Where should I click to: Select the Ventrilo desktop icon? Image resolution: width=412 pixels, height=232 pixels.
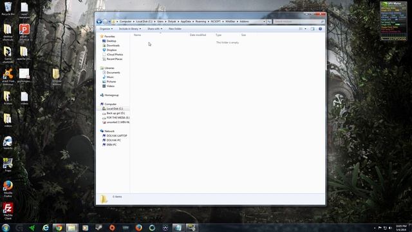[x=8, y=143]
